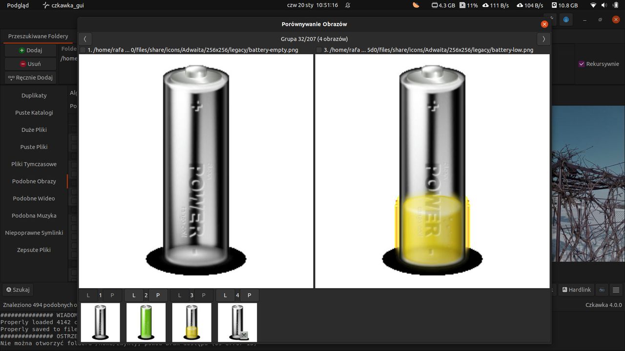625x351 pixels.
Task: Click the Grupa 32/207 (4 obrazów) label
Action: pyautogui.click(x=314, y=39)
